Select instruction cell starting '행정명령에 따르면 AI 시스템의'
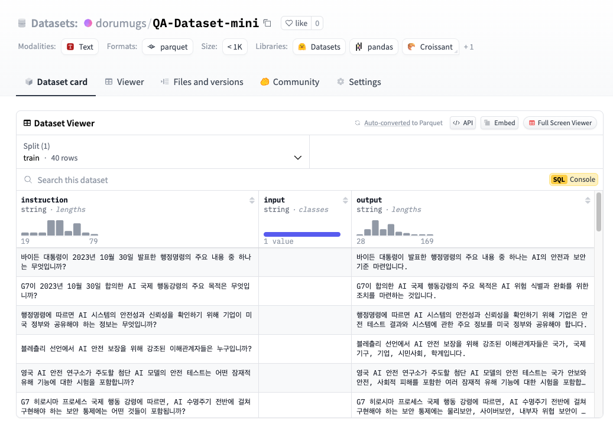 pos(137,320)
